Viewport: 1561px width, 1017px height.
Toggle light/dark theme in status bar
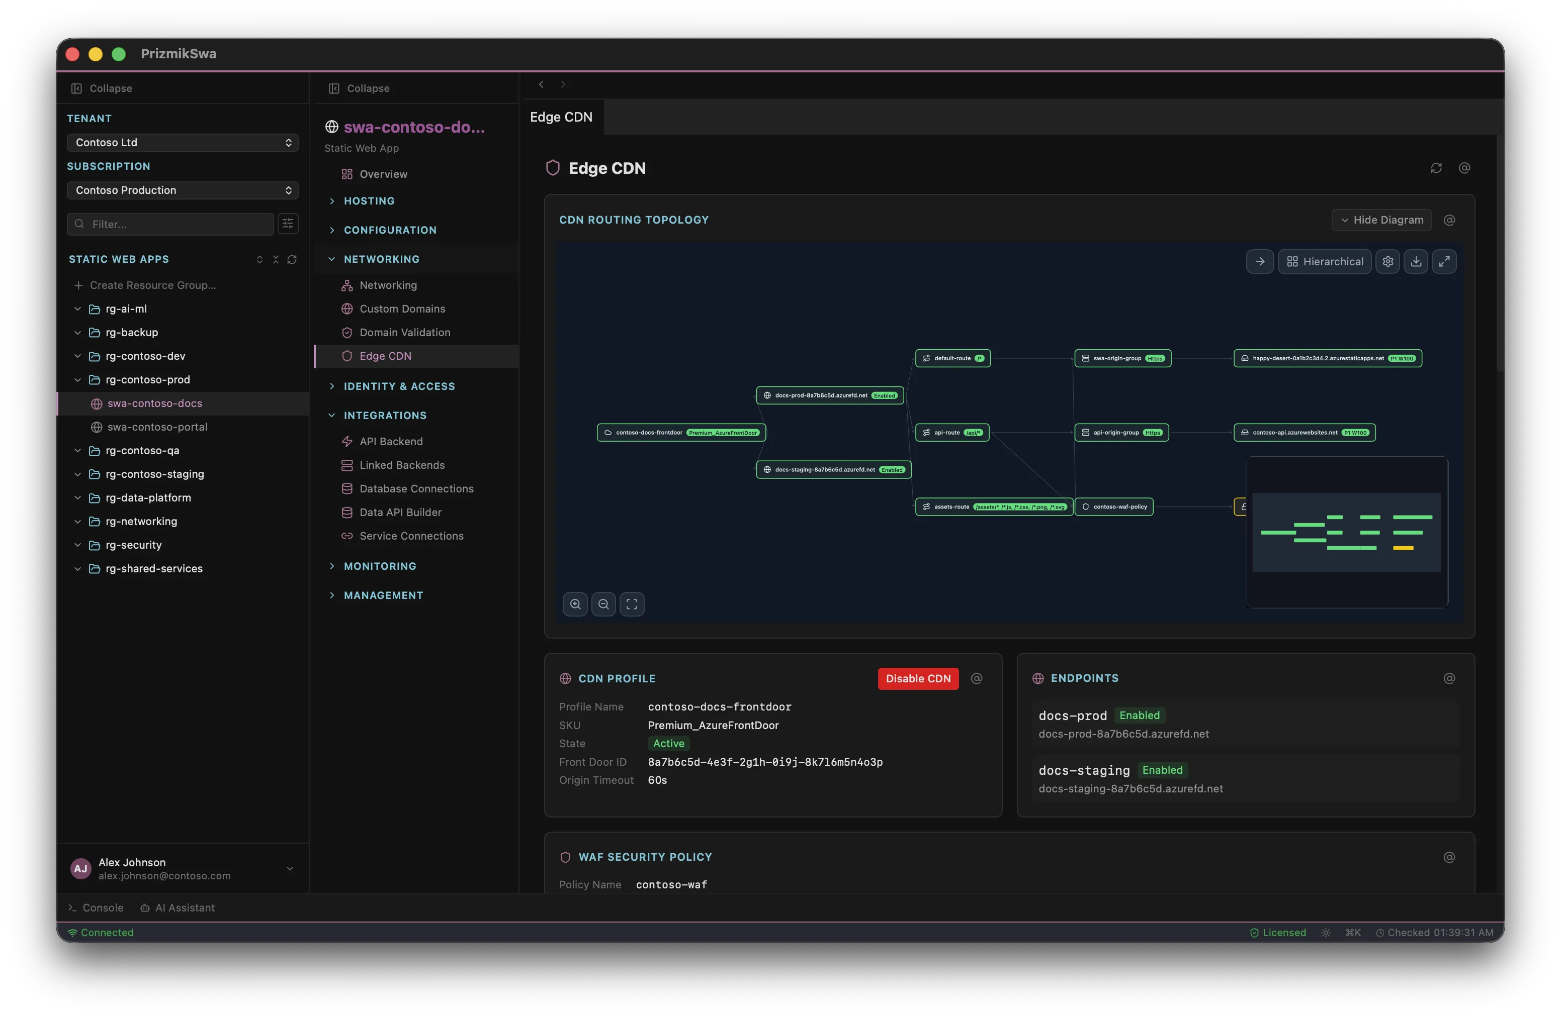point(1326,933)
